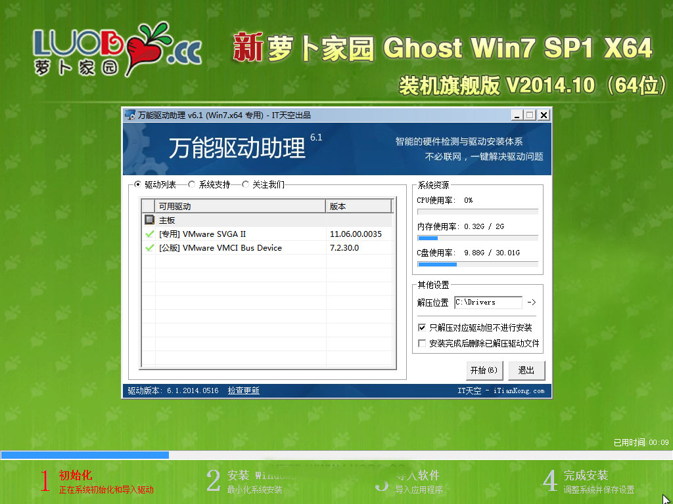This screenshot has width=673, height=504.
Task: Click the green checkmark for VMware SVGA II
Action: point(149,234)
